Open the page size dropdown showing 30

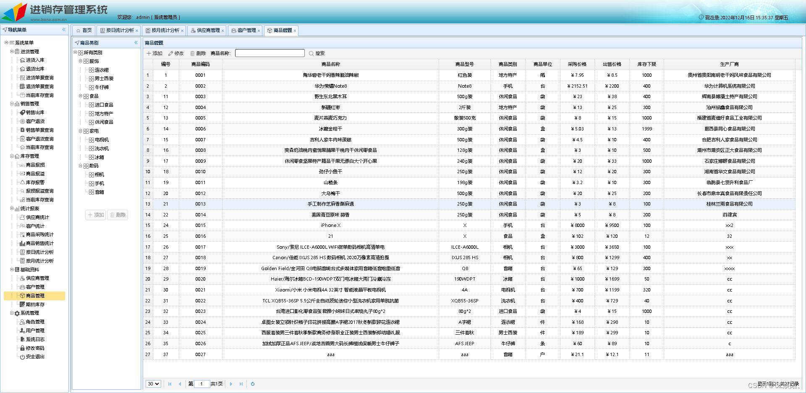[x=153, y=384]
